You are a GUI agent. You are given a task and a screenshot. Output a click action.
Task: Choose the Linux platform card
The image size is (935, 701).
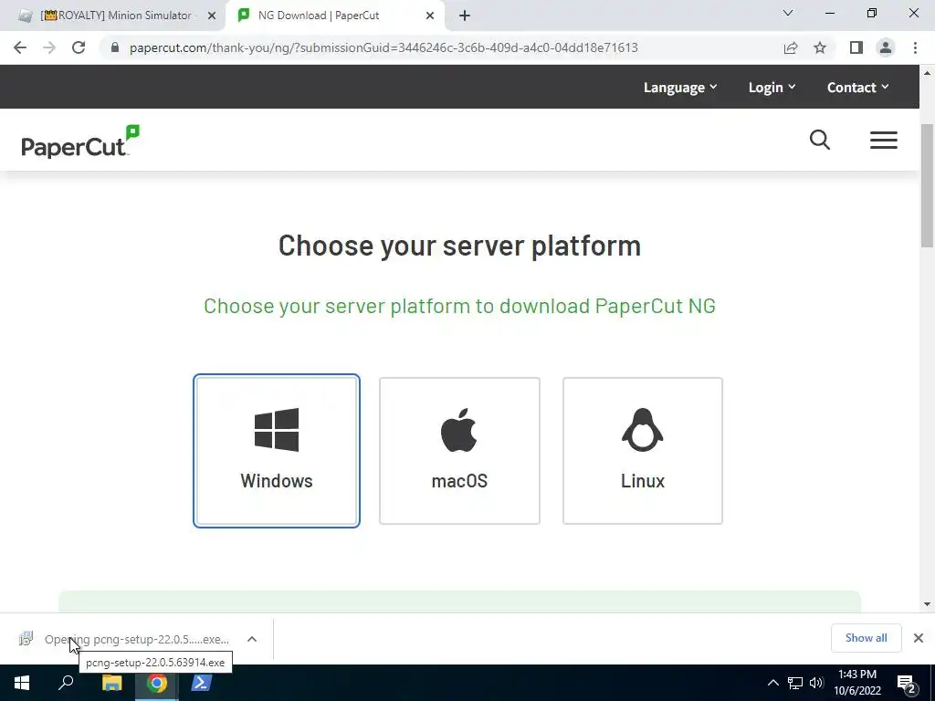642,451
